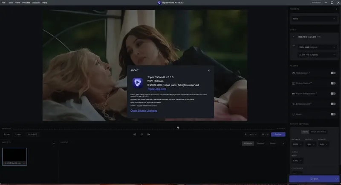Add a new preset with plus icon
The image size is (341, 185).
click(337, 9)
